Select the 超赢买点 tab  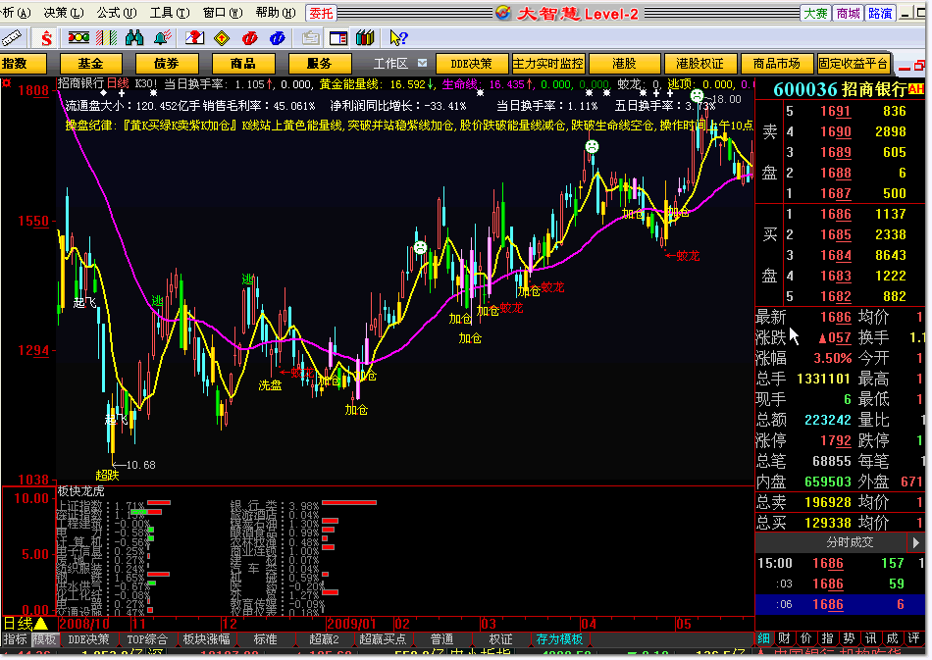tap(383, 639)
